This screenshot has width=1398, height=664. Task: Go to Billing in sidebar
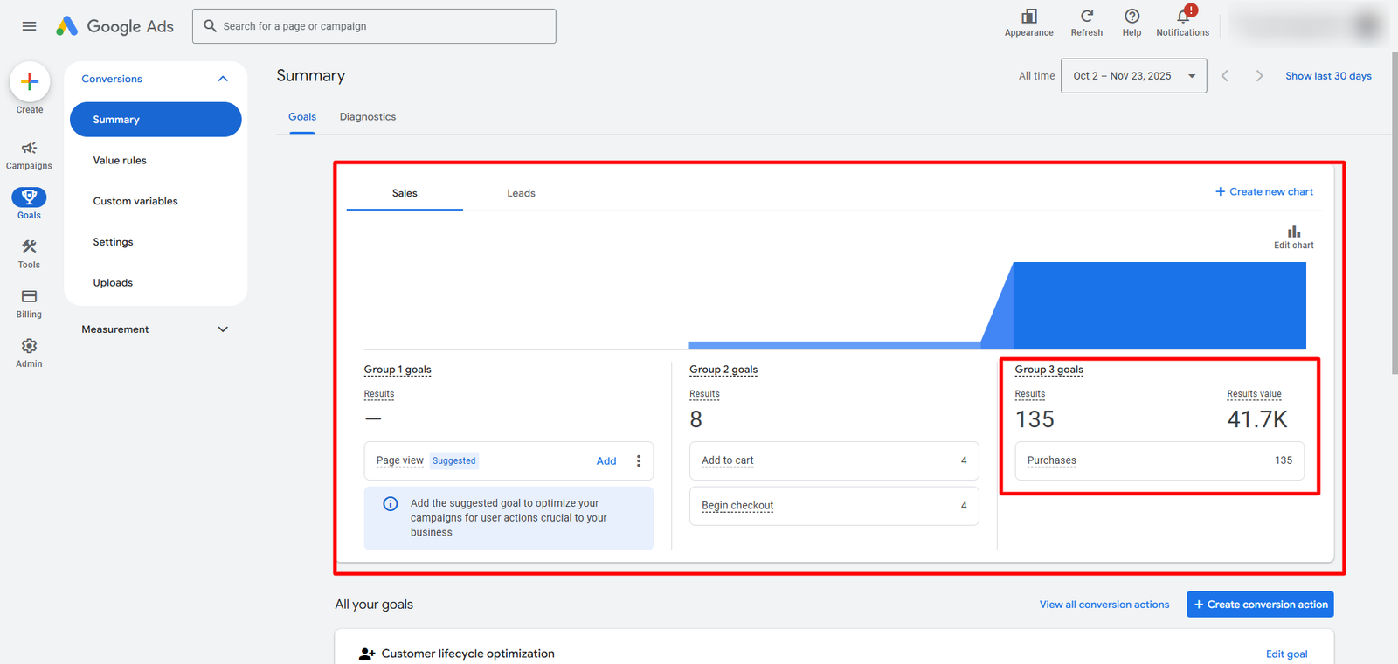point(29,297)
